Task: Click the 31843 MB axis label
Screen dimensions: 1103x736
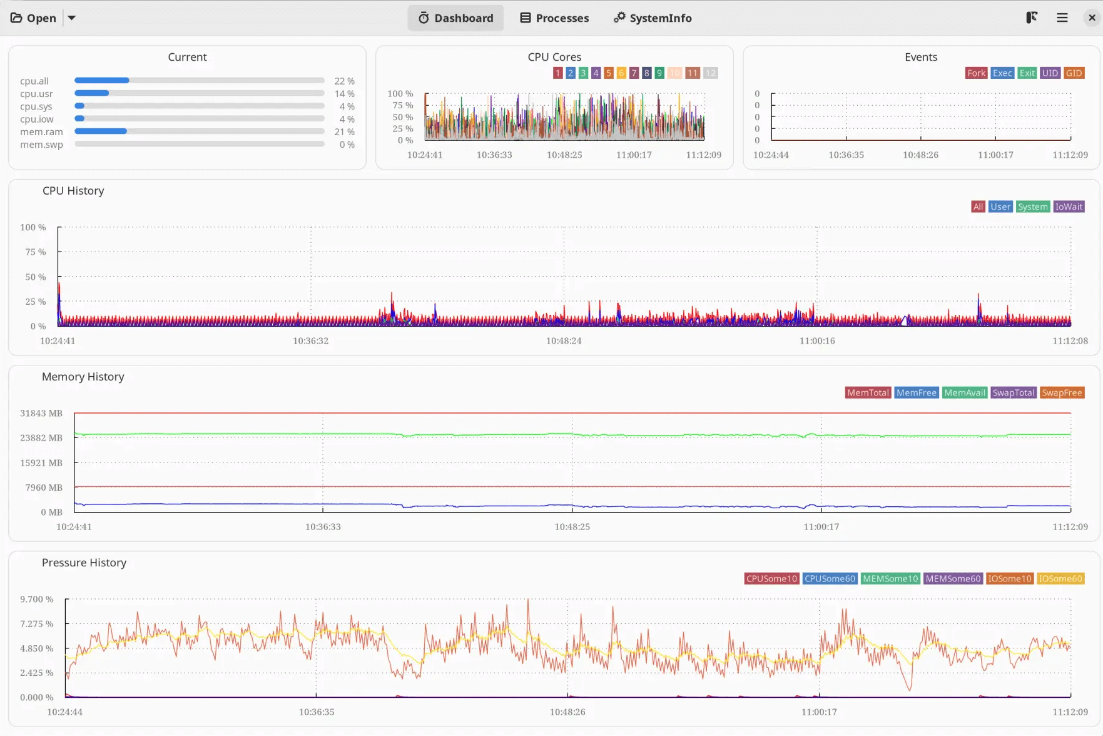Action: pyautogui.click(x=41, y=414)
